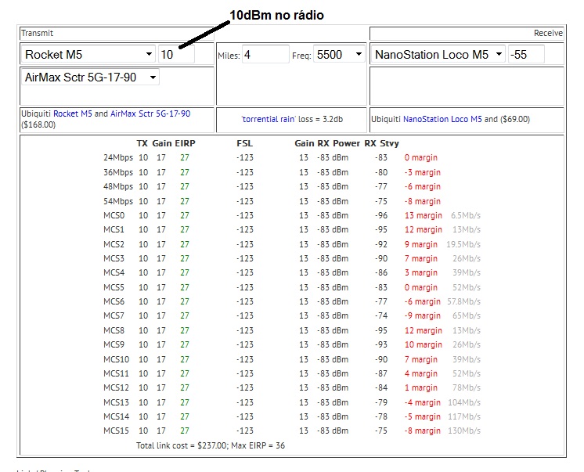Screen dimensions: 584x472
Task: Select the MCS11 row label
Action: (116, 373)
